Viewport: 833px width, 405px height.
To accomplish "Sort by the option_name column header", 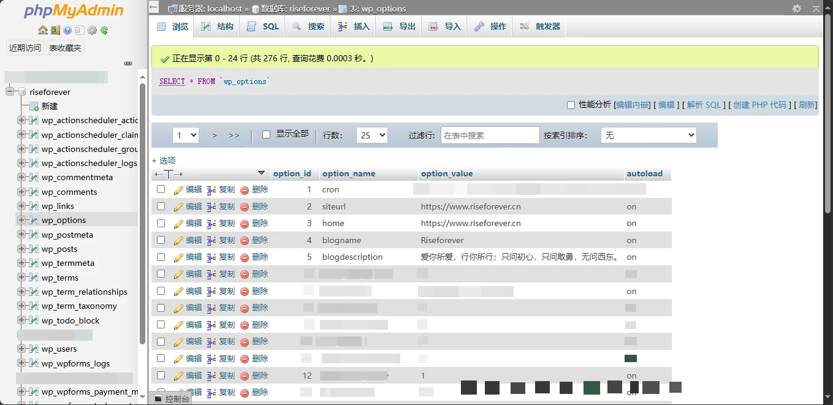I will pyautogui.click(x=349, y=173).
